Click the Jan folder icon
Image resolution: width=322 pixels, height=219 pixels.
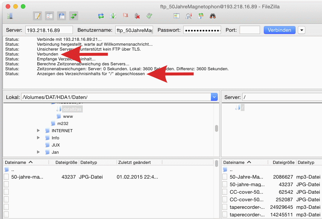coord(48,152)
